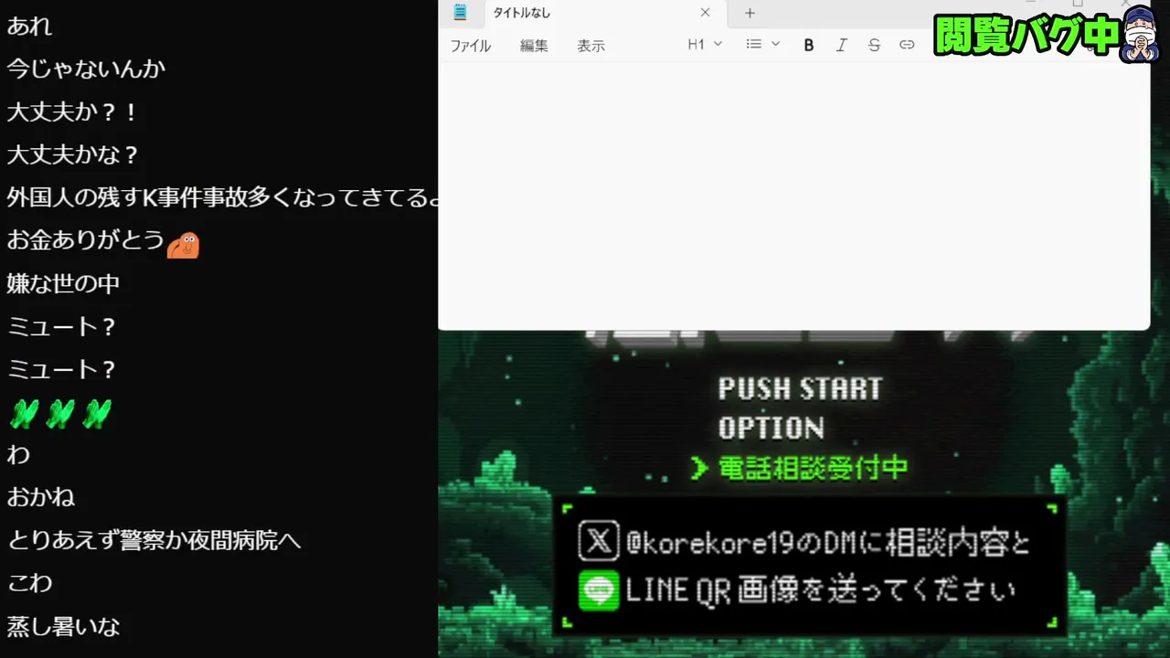This screenshot has width=1170, height=658.
Task: Toggle bold formatting
Action: coord(808,45)
